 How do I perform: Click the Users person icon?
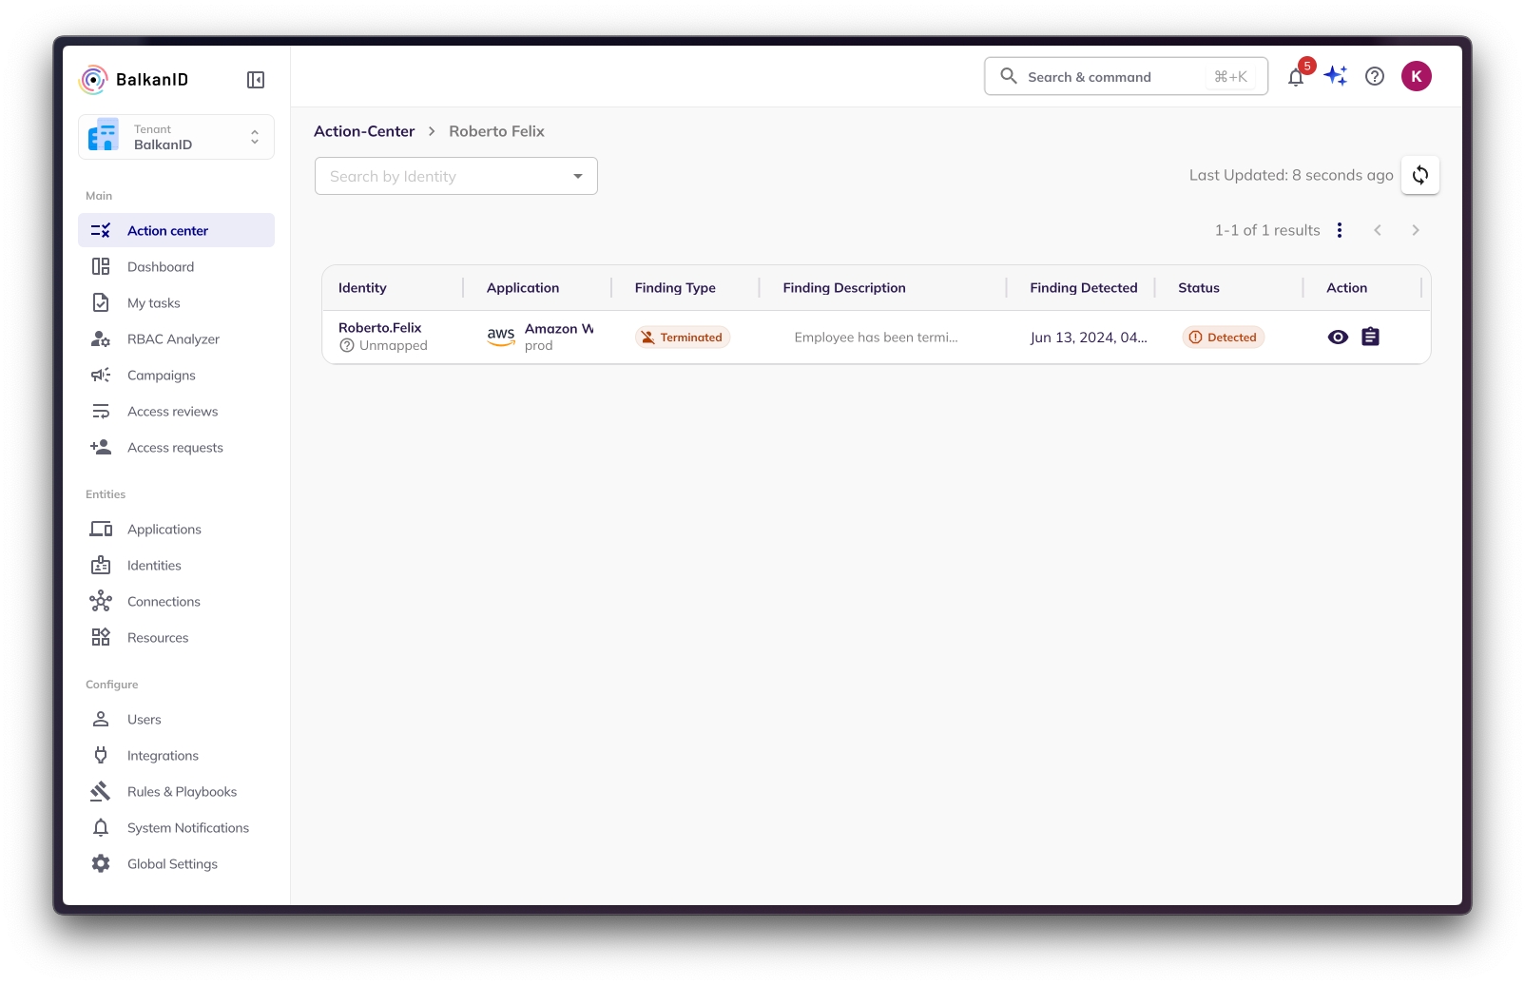[101, 719]
